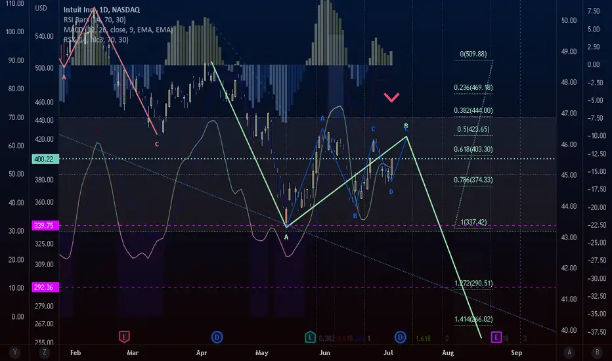Viewport: 612px width, 361px height.
Task: Click the Fib level 0.5(423.65)
Action: [x=473, y=129]
